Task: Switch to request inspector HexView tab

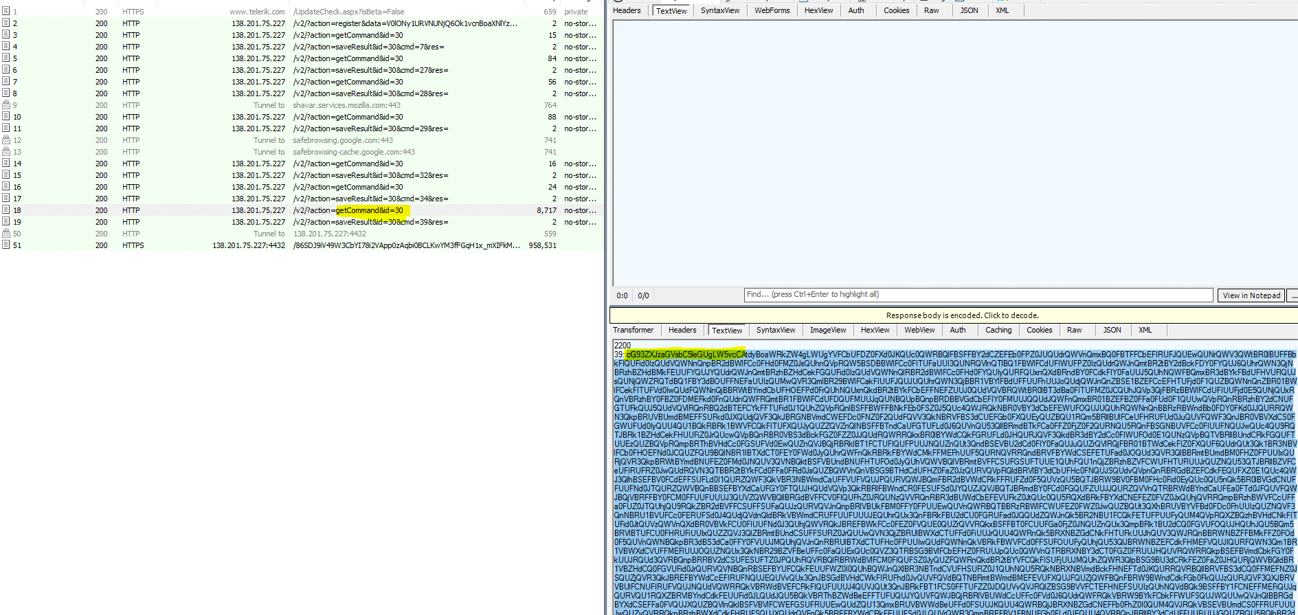Action: point(818,10)
